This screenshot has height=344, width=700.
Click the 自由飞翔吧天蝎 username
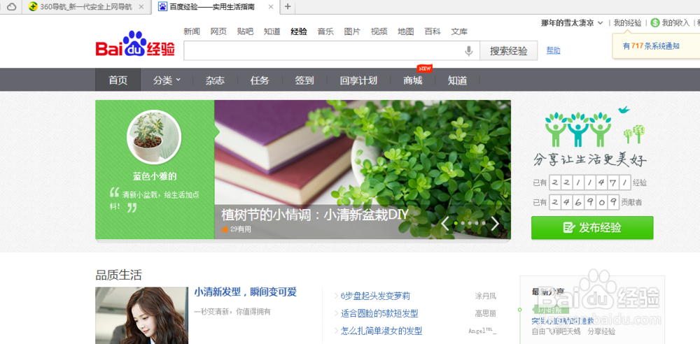click(x=556, y=331)
